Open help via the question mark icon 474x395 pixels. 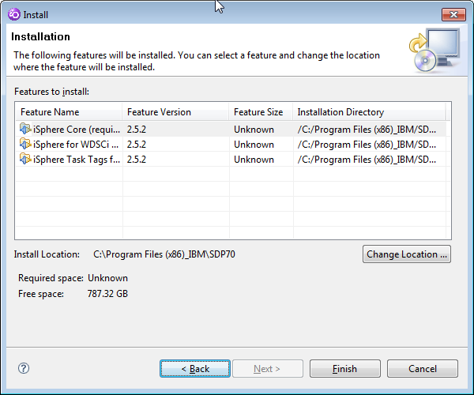tap(24, 368)
